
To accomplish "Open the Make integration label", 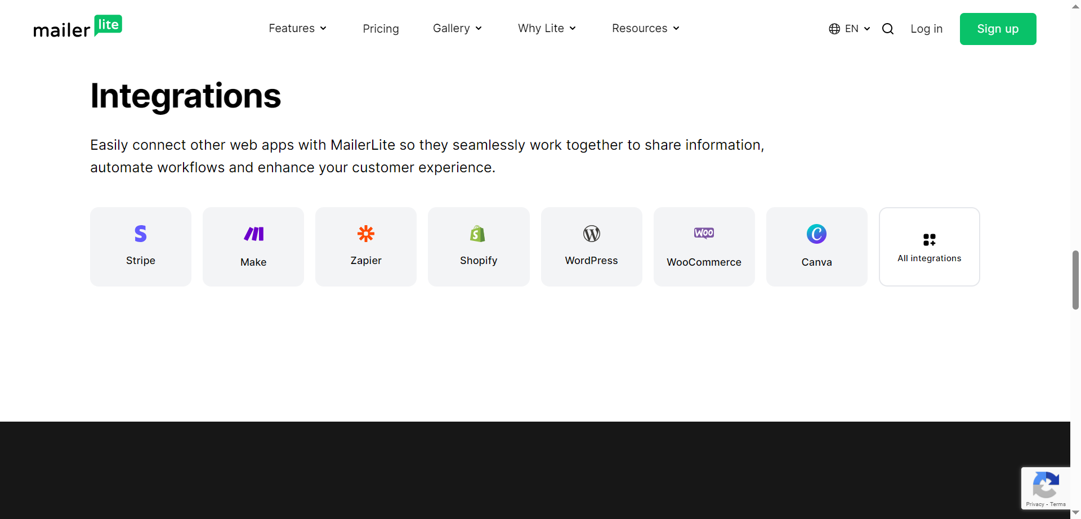I will coord(253,262).
